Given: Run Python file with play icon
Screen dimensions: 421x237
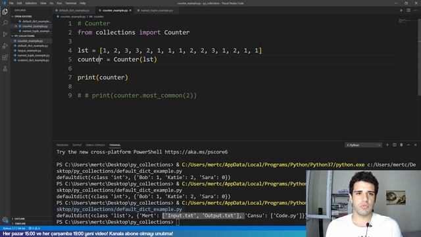Looking at the screenshot, I should coord(401,11).
